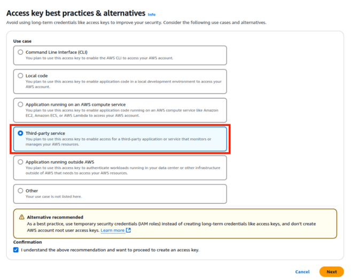
Task: Click the selected Third-party service radio button
Action: pos(20,133)
